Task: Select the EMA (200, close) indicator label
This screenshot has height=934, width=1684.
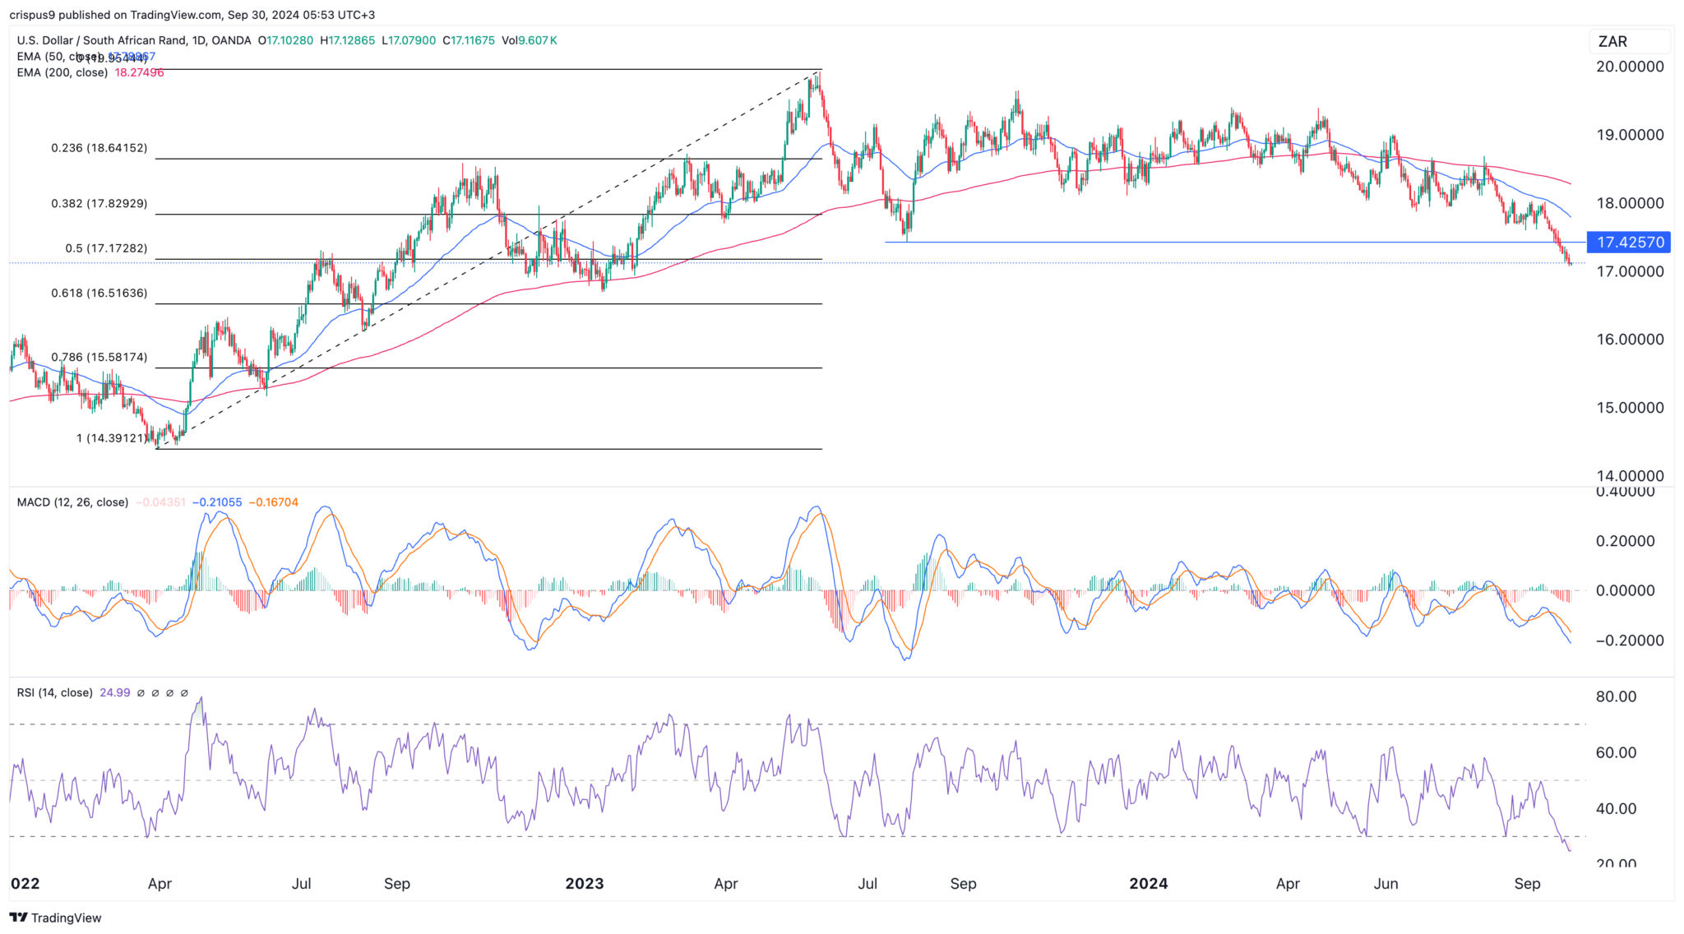Action: click(x=62, y=72)
